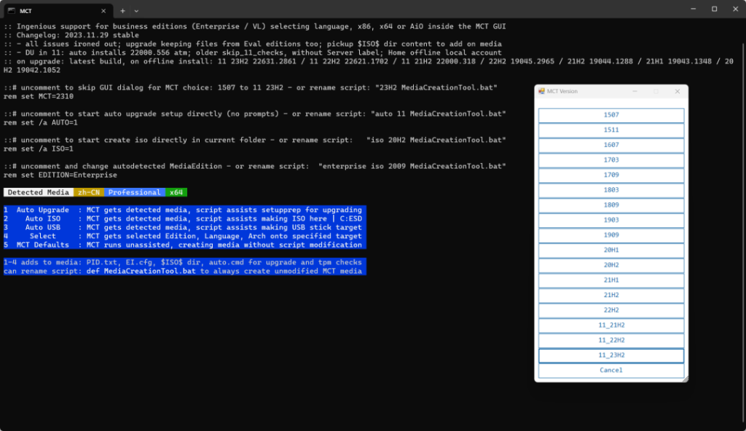The image size is (746, 431).
Task: Click the 'Professional' edition label
Action: (x=135, y=192)
